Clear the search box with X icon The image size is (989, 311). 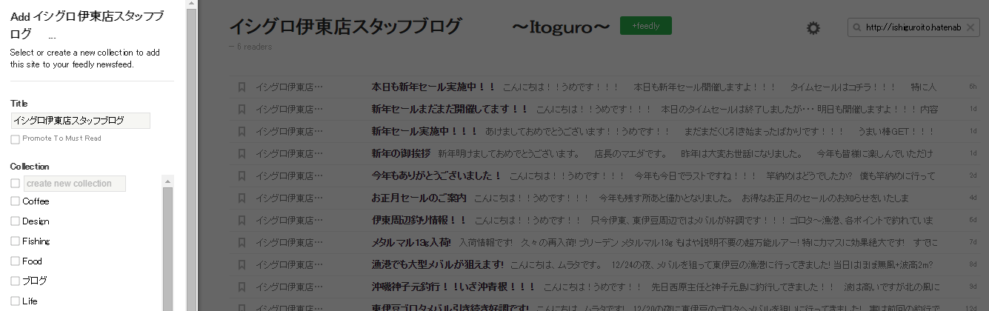coord(971,27)
